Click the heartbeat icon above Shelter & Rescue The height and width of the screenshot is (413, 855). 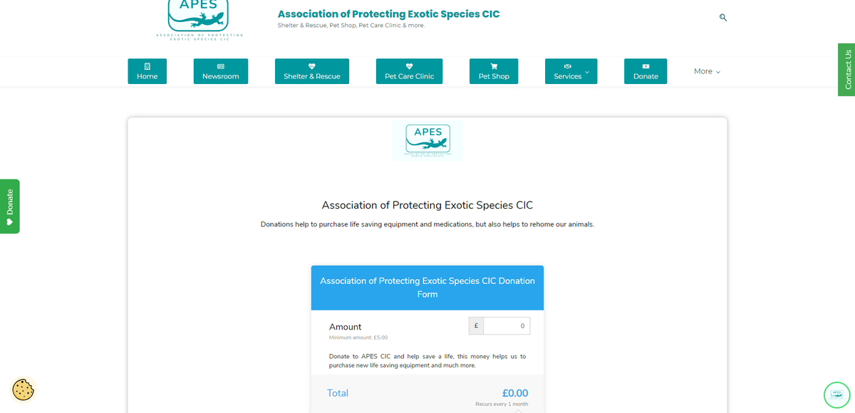click(x=312, y=66)
